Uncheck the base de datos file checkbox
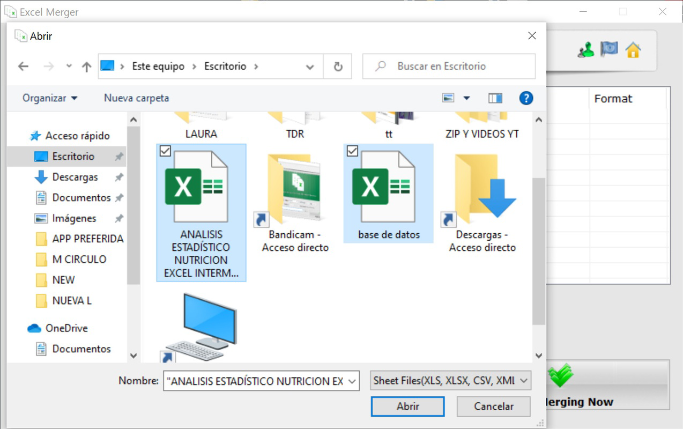The image size is (683, 429). point(352,152)
